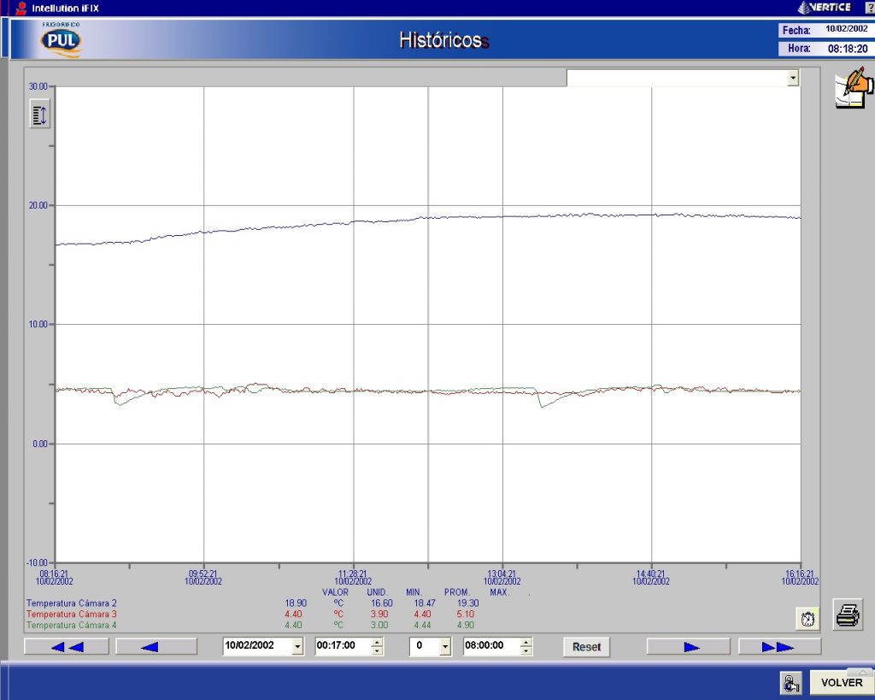The width and height of the screenshot is (875, 700).
Task: Open help with the question mark icon
Action: (868, 8)
